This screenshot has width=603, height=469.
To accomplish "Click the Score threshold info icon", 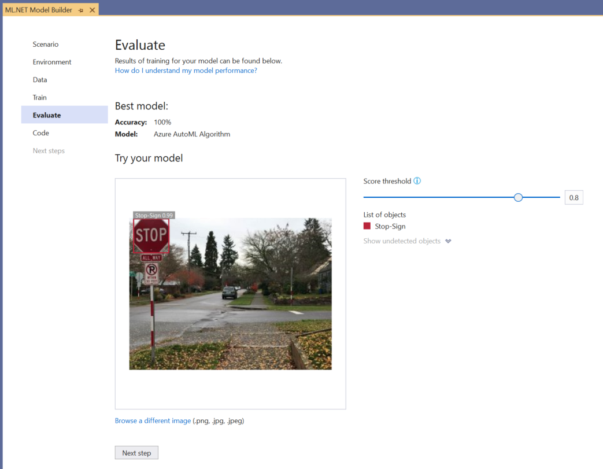I will (x=417, y=181).
